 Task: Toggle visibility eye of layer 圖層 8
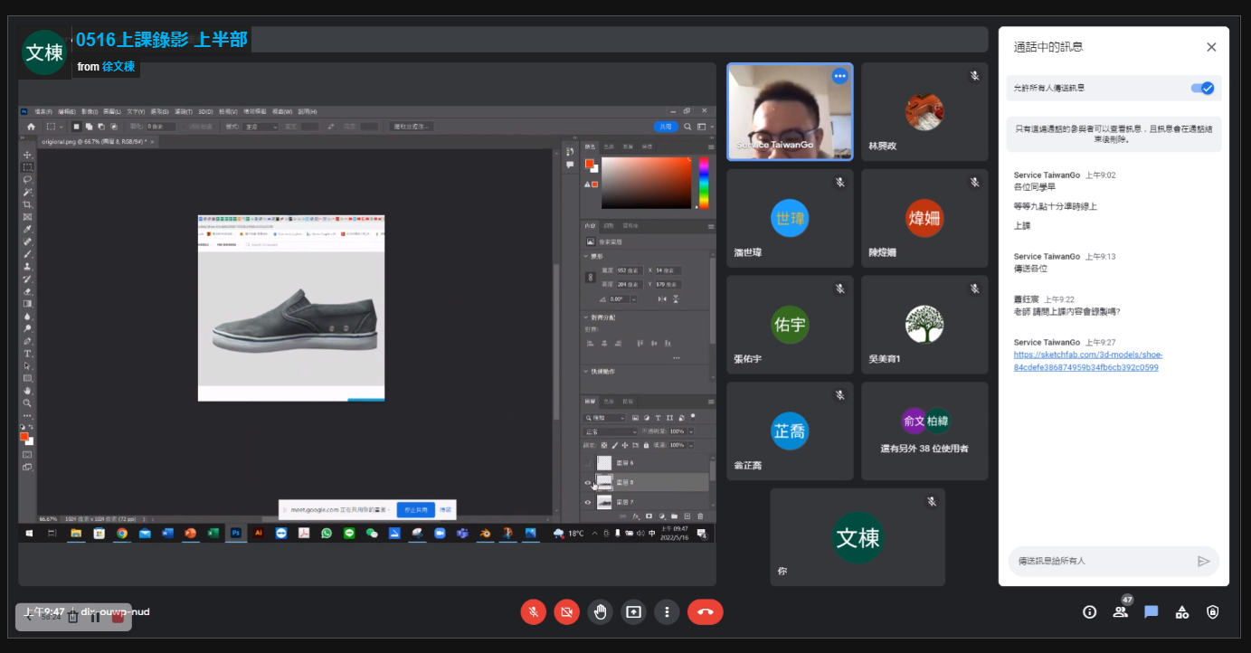pos(588,483)
